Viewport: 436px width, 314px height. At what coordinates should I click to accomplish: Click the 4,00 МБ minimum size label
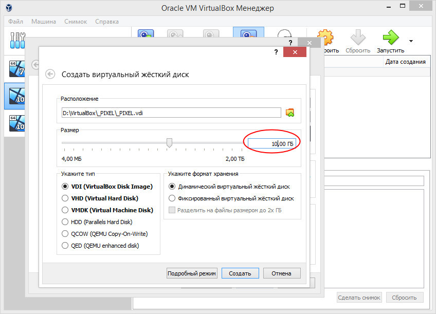[x=71, y=159]
